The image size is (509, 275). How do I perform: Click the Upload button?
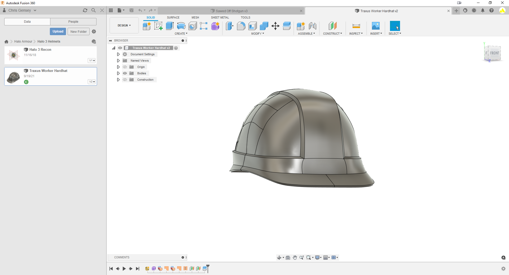[x=58, y=31]
